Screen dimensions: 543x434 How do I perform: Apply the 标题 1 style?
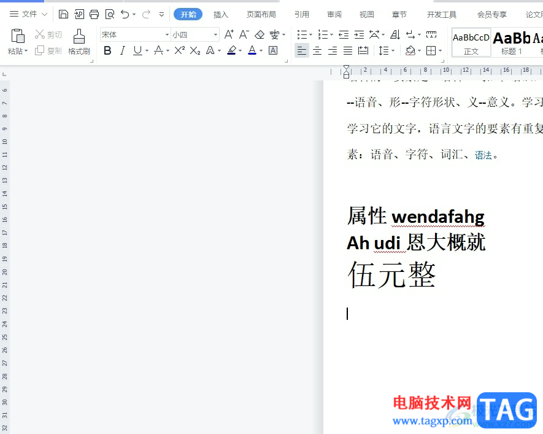512,42
